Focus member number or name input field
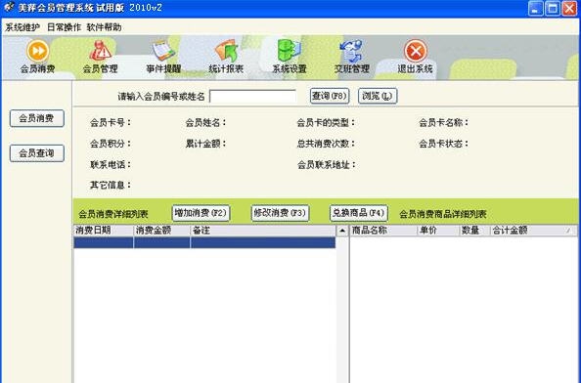This screenshot has width=581, height=383. click(x=252, y=96)
